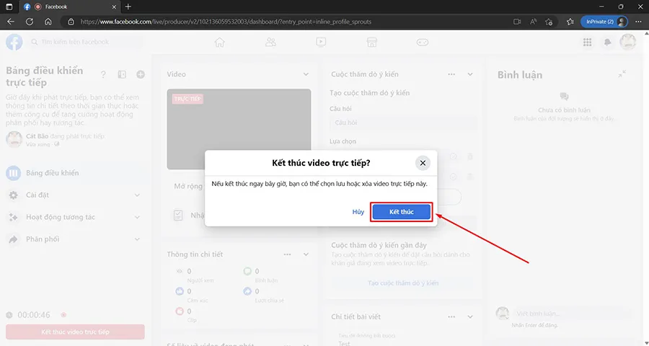
Task: Click the plus icon in dashboard header
Action: (x=141, y=74)
